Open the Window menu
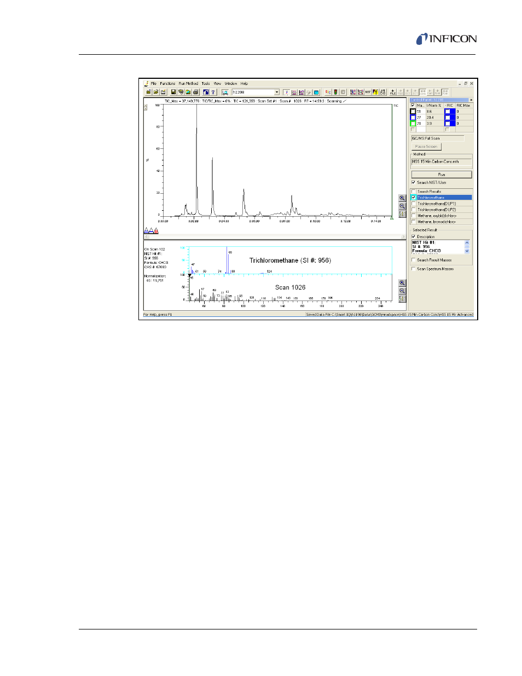This screenshot has width=522, height=676. coord(231,84)
